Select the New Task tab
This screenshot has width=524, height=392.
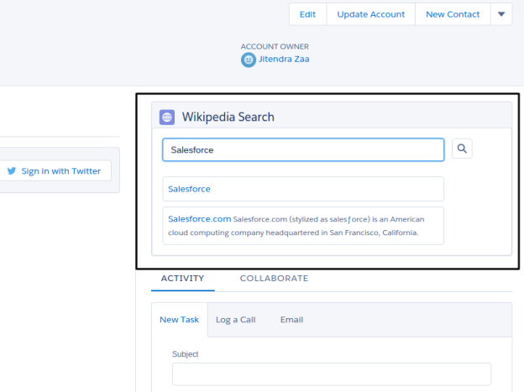[x=179, y=320]
